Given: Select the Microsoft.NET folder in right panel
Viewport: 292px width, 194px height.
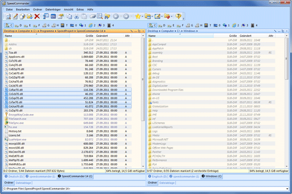Looking at the screenshot, I should point(211,140).
